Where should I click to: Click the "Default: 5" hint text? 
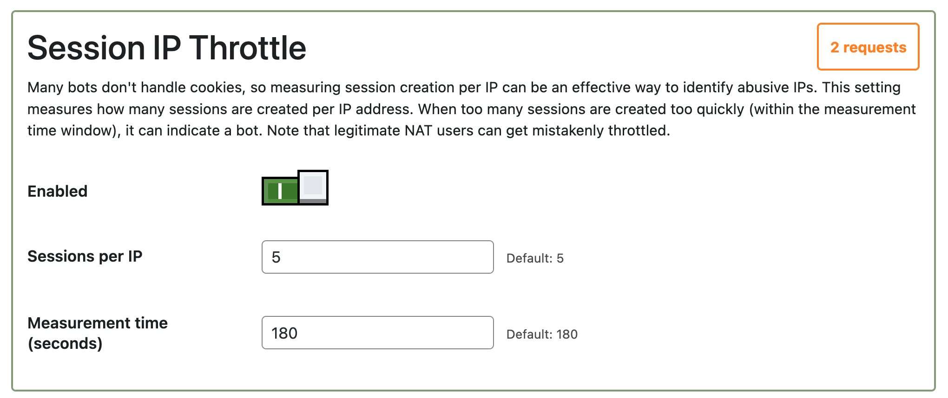(535, 258)
